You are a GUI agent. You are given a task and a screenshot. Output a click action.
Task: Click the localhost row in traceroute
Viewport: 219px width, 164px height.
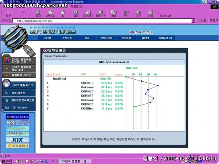pos(60,79)
